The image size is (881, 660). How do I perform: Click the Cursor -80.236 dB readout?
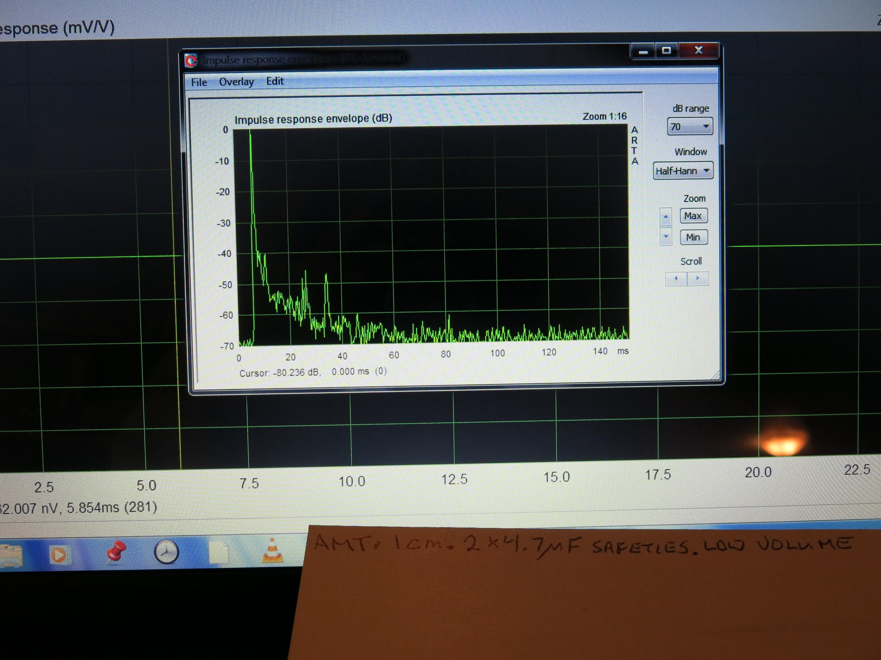(x=313, y=372)
